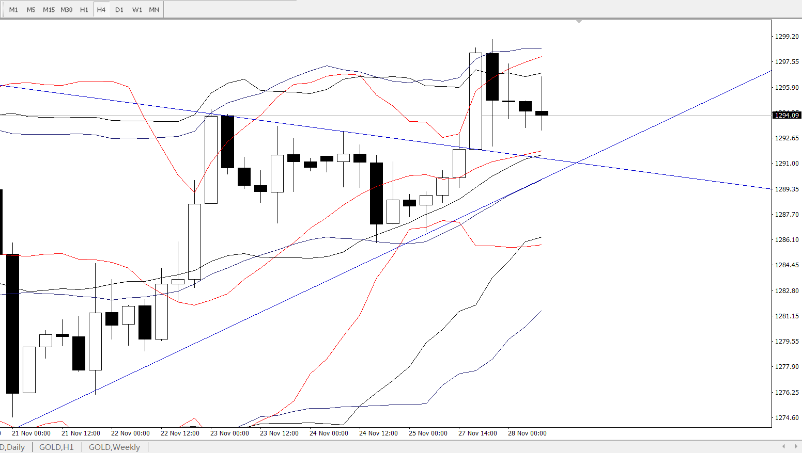Select the W1 weekly timeframe
802x453 pixels.
click(x=137, y=10)
